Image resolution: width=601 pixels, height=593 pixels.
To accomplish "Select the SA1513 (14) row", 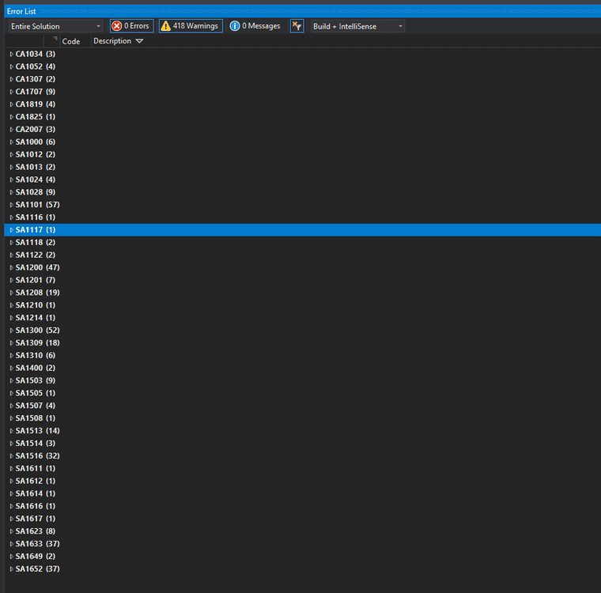I will 302,431.
